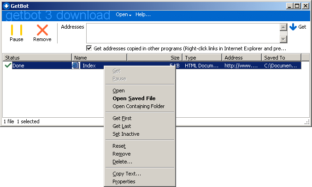
Task: Select Open Containing Folder menu entry
Action: (x=140, y=106)
